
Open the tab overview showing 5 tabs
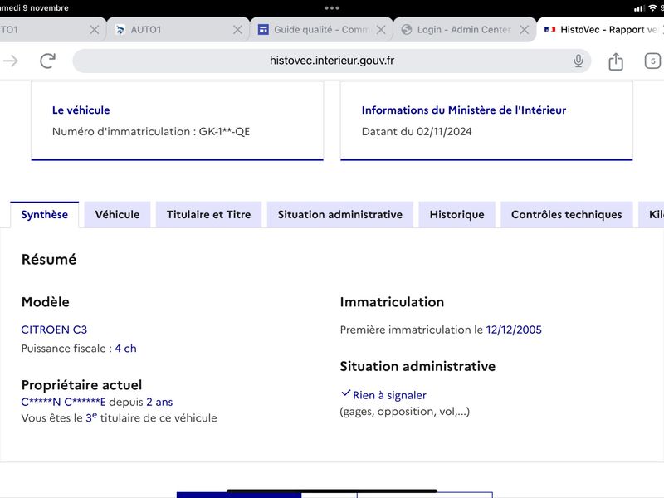tap(652, 61)
